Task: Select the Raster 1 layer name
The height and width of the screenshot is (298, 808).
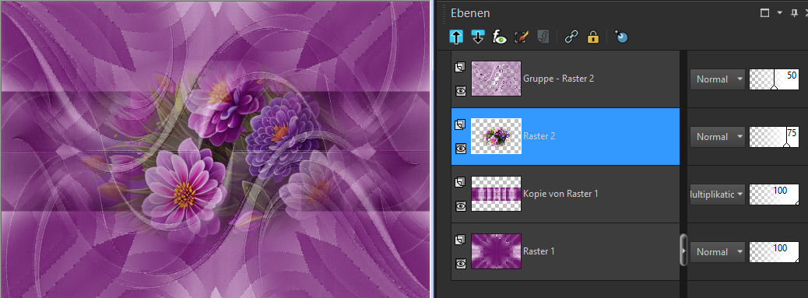Action: [539, 251]
